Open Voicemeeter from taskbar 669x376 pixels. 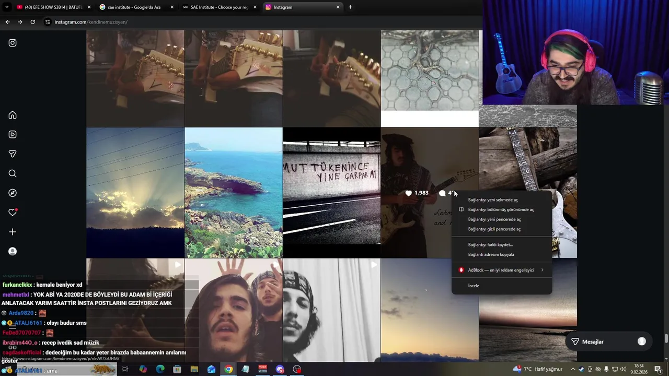tap(263, 369)
